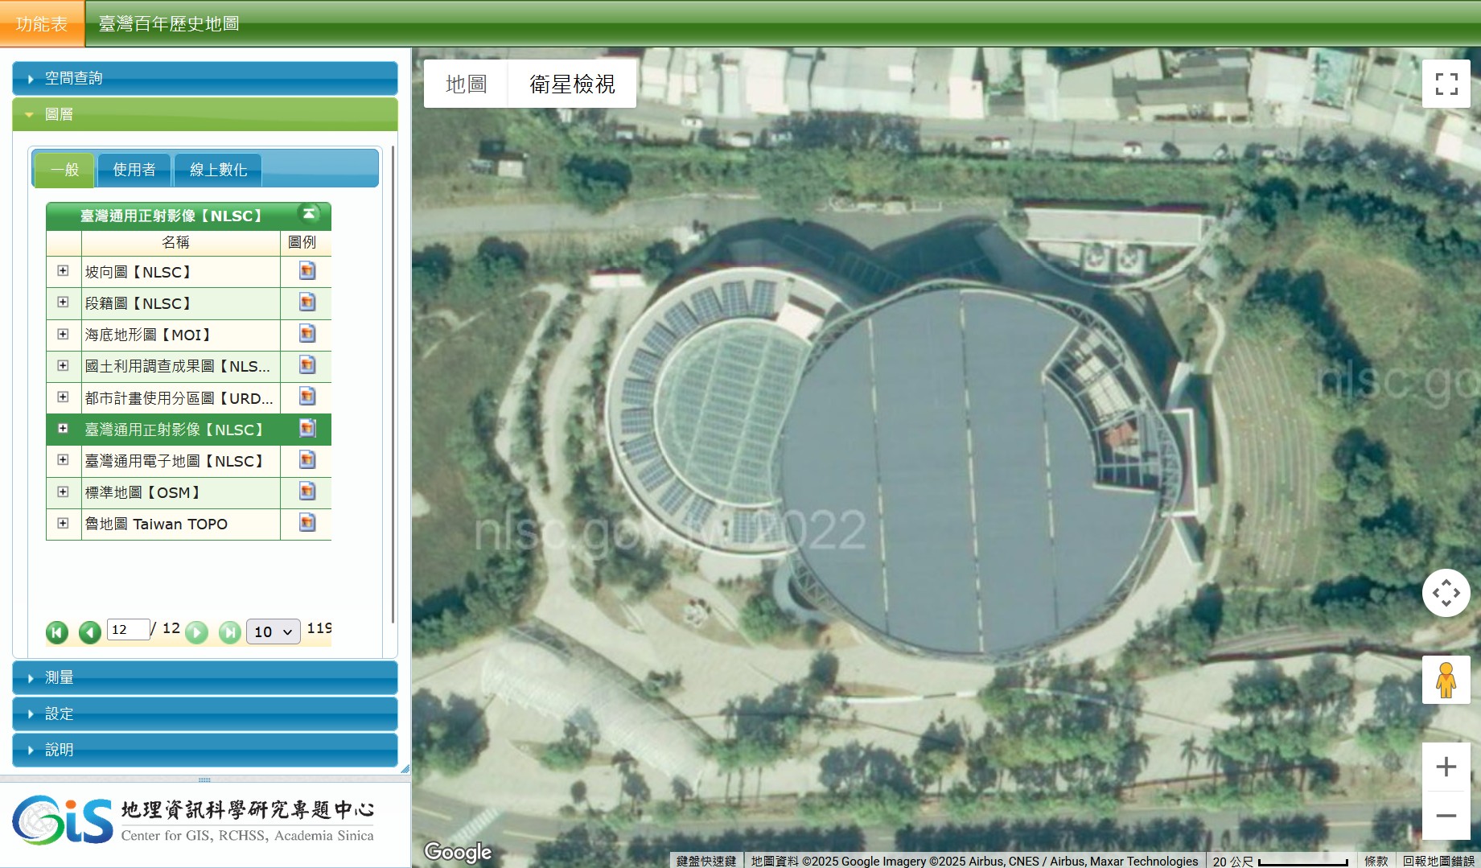Expand 臺灣通用電子地圖【NLSC】 row
1481x868 pixels.
point(63,460)
